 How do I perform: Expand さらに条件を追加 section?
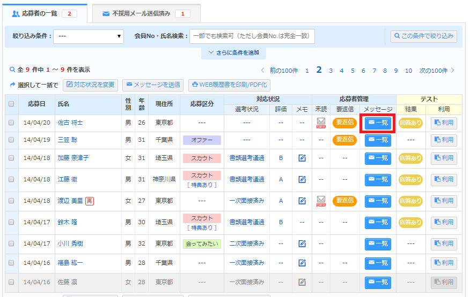coord(233,53)
